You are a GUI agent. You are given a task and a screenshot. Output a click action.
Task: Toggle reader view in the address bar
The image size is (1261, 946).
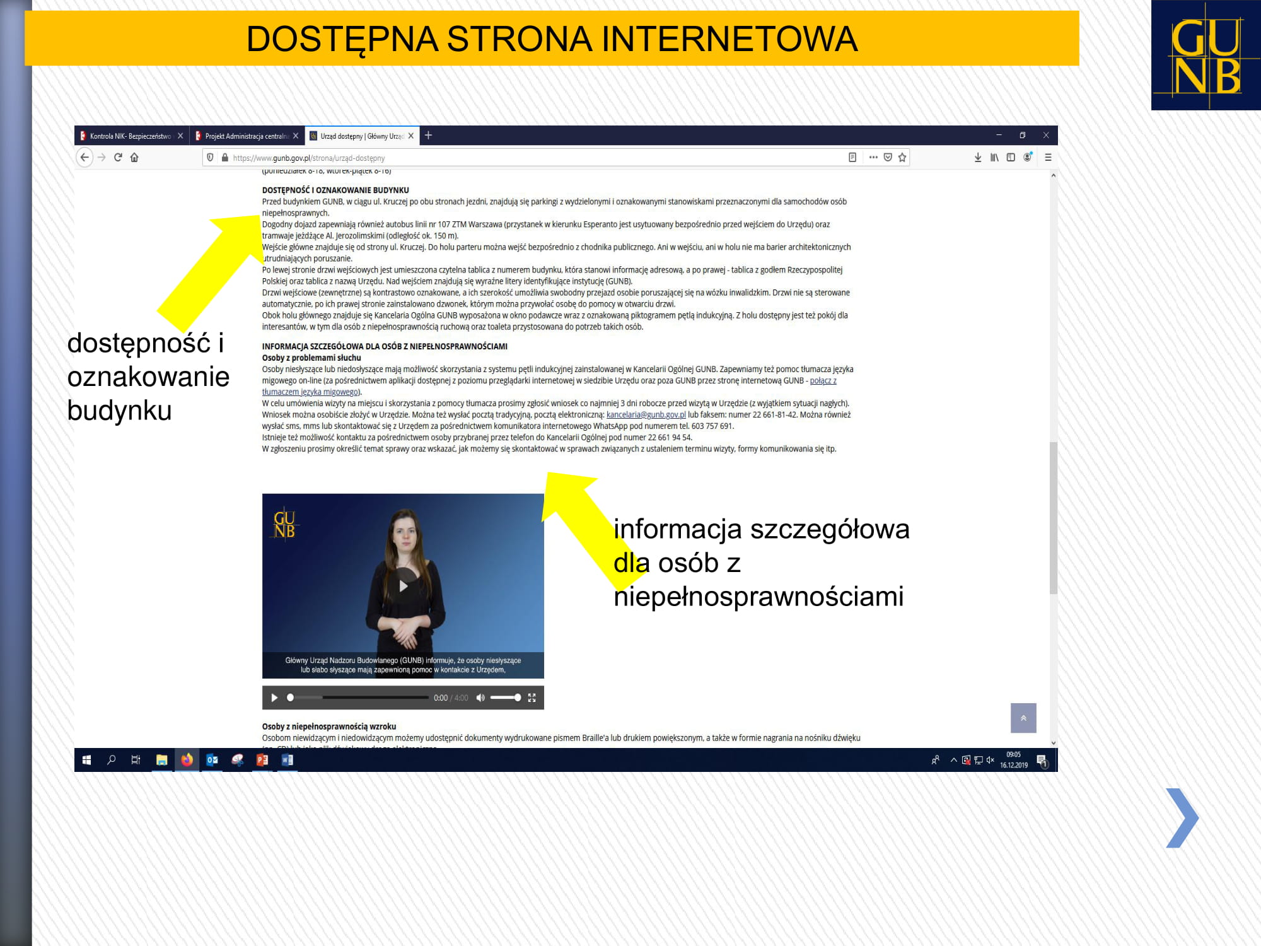pyautogui.click(x=852, y=158)
